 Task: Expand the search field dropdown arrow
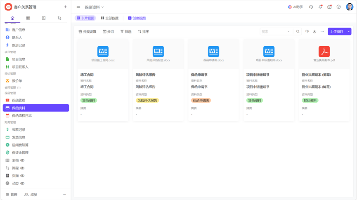pos(288,32)
